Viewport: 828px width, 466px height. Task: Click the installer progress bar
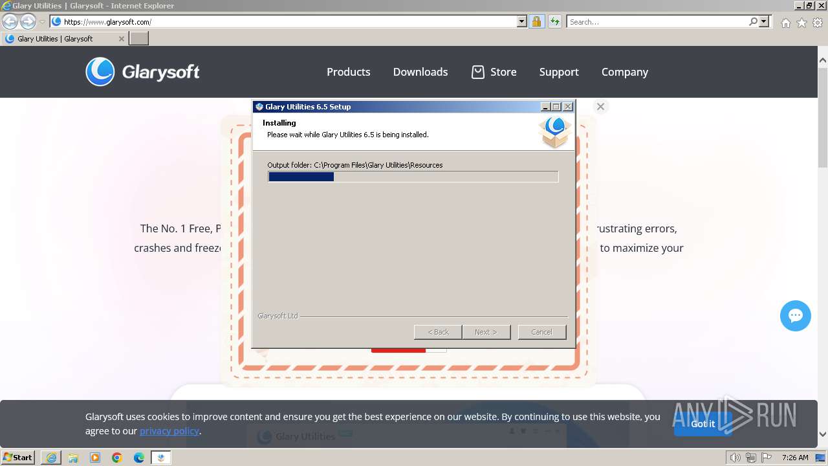click(413, 177)
